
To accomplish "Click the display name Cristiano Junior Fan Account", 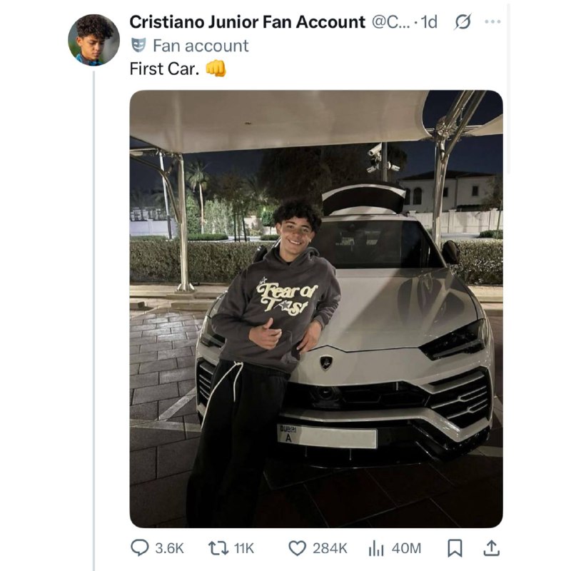I will pyautogui.click(x=247, y=22).
